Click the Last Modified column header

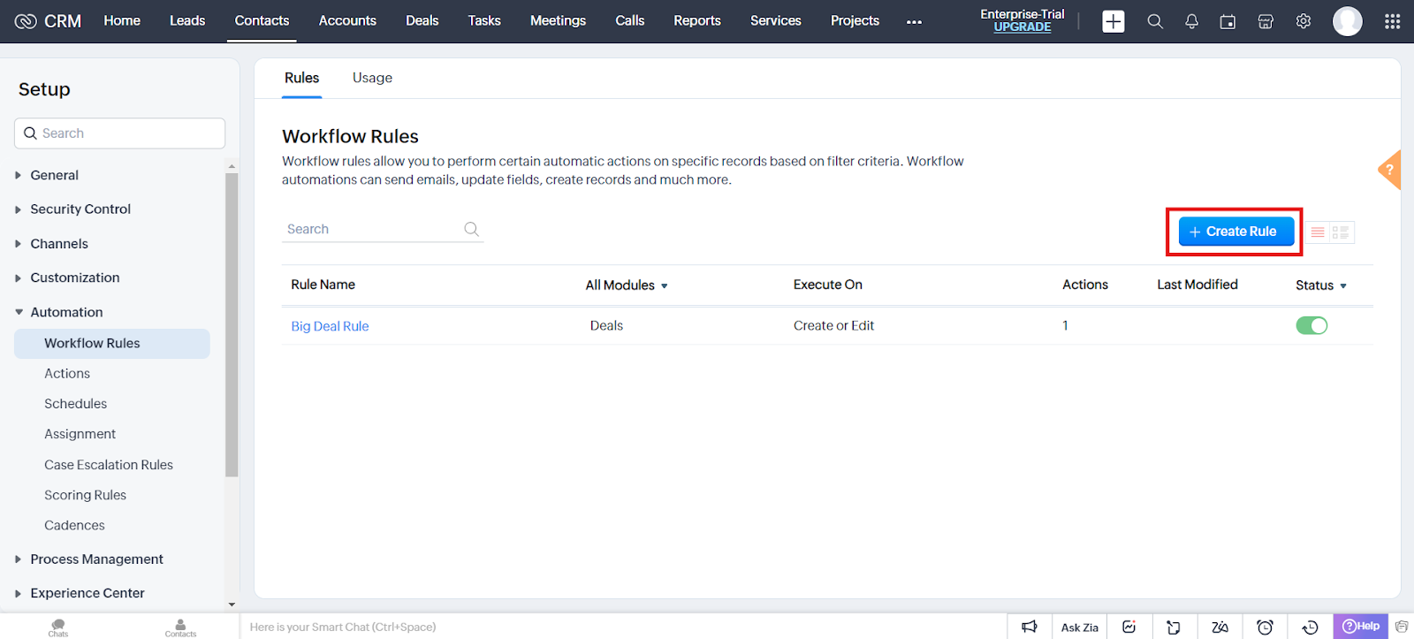[1197, 285]
